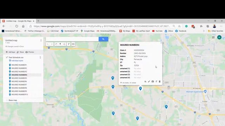Click Delete trash icon in info window

click(x=160, y=82)
